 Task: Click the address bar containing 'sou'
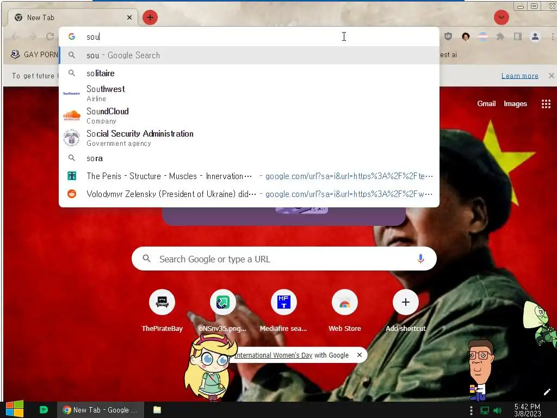249,36
